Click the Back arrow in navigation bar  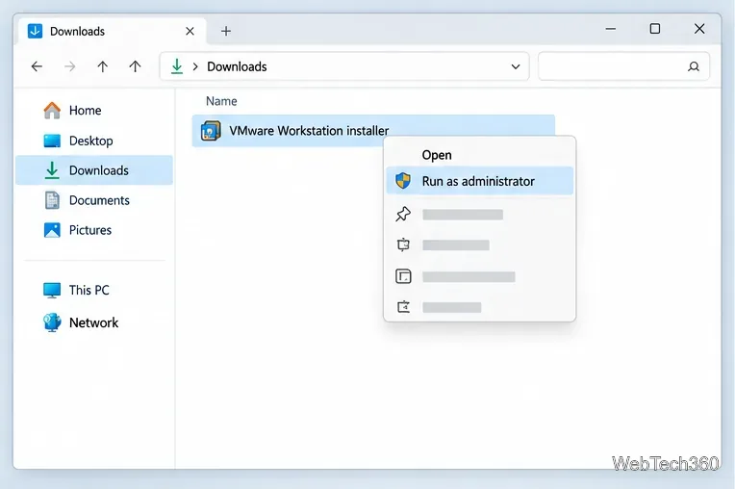tap(37, 66)
